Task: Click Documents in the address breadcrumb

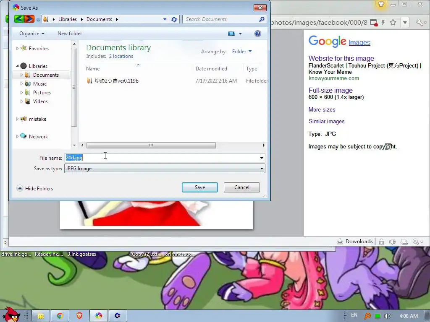Action: [x=99, y=19]
